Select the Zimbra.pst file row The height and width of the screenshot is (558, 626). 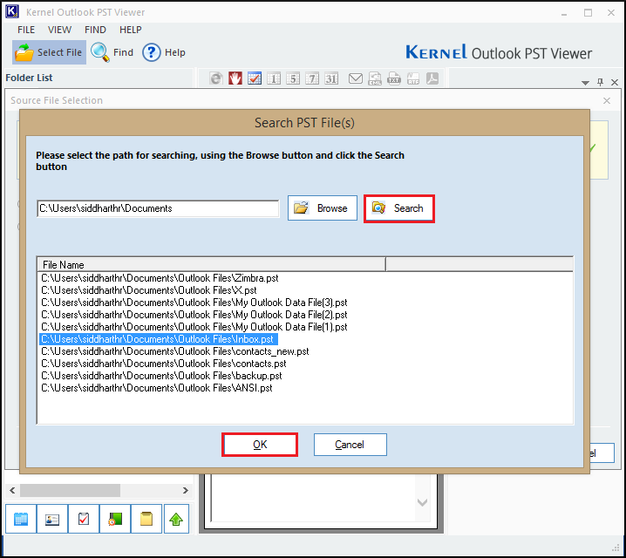160,278
